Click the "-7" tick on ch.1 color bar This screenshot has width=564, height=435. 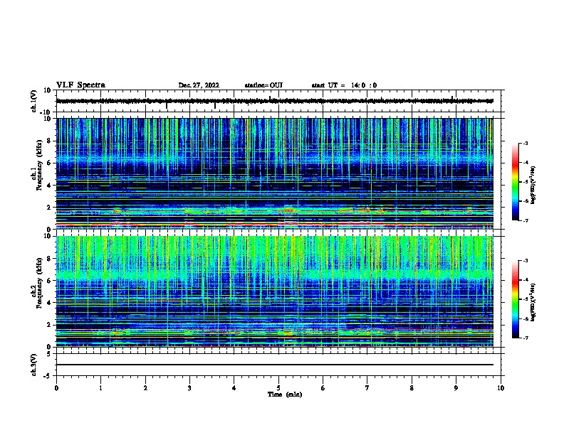click(x=525, y=220)
